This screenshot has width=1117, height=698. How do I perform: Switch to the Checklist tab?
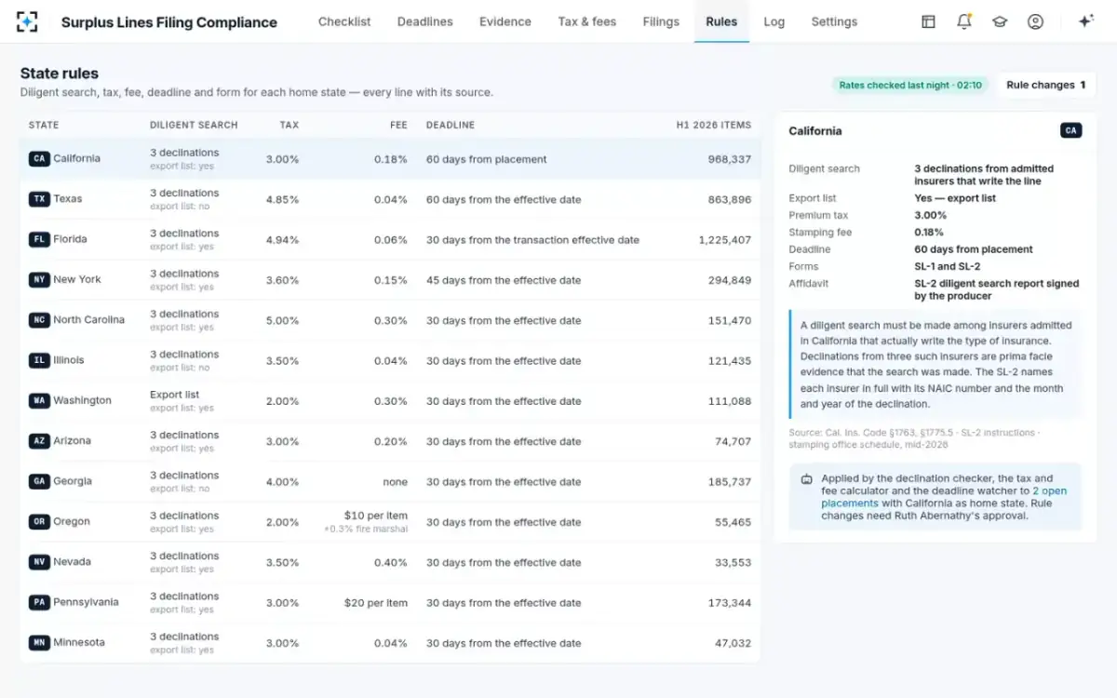click(x=344, y=21)
